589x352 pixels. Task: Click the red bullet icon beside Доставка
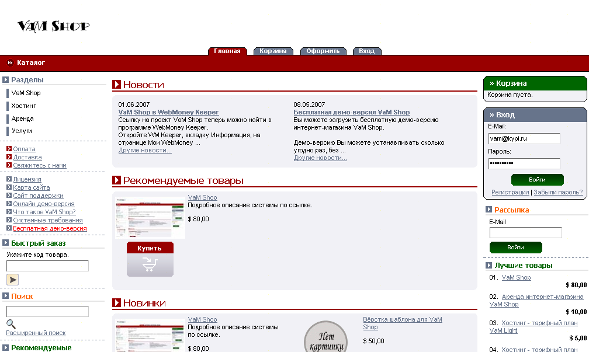click(9, 157)
